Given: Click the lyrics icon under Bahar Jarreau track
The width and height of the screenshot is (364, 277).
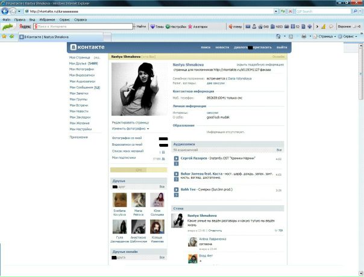Looking at the screenshot, I should pos(175,179).
